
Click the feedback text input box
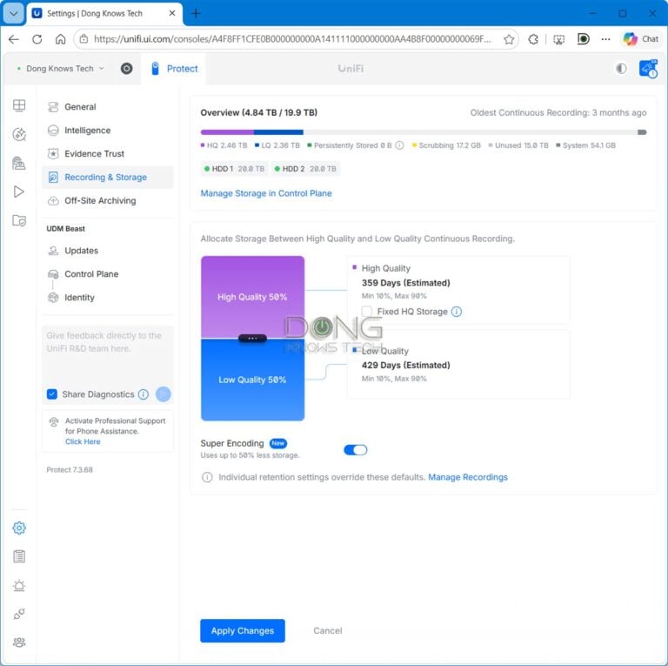click(107, 354)
